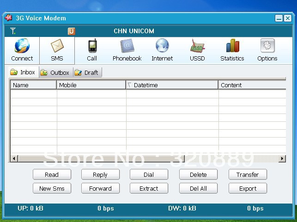This screenshot has width=297, height=222.
Task: Sort by the Datetime column header
Action: coord(172,85)
